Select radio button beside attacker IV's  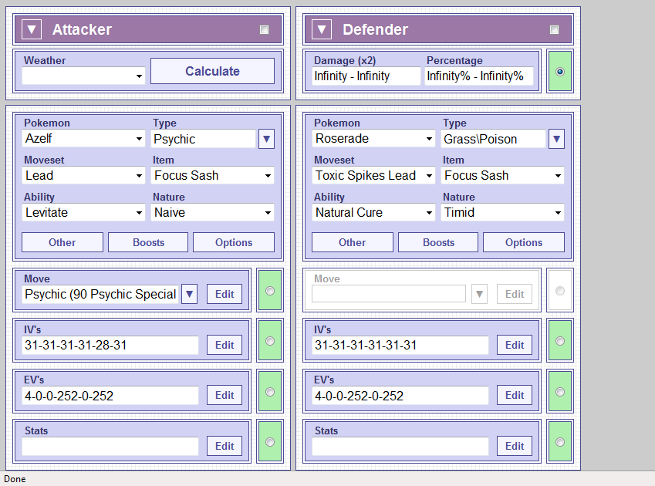pyautogui.click(x=269, y=341)
